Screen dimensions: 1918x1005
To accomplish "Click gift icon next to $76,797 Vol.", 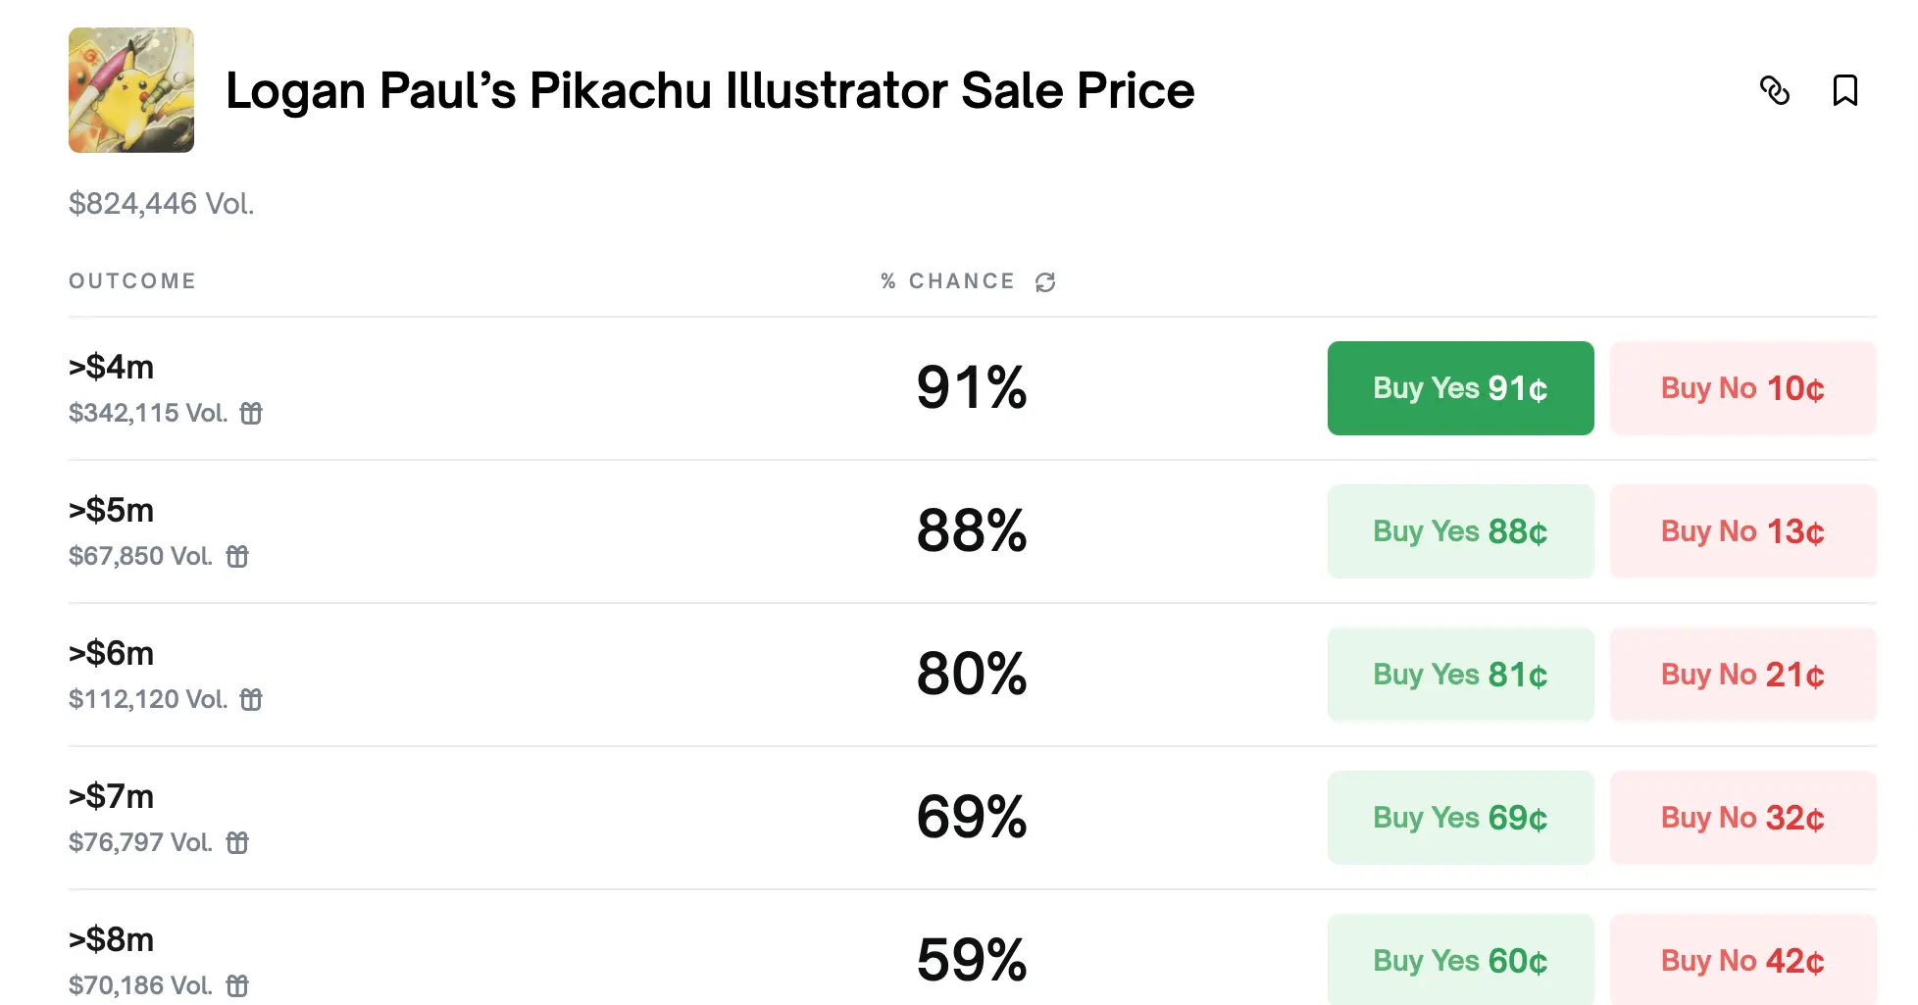I will (x=237, y=843).
